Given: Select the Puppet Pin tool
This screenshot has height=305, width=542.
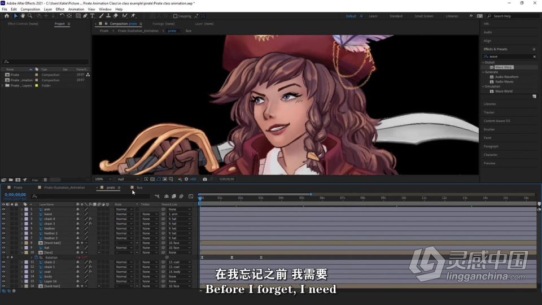Looking at the screenshot, I should pos(133,16).
